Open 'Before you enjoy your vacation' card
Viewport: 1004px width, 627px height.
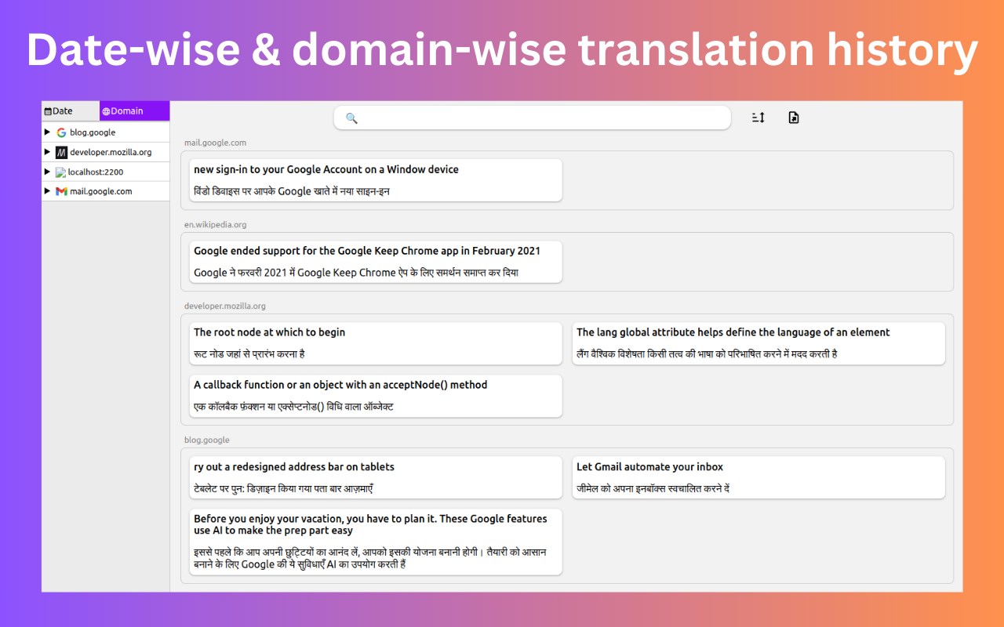(x=376, y=542)
